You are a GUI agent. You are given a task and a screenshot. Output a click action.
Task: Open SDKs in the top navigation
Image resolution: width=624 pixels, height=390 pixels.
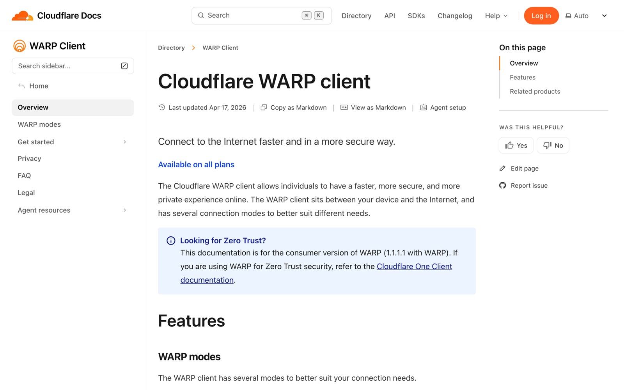[x=416, y=16]
